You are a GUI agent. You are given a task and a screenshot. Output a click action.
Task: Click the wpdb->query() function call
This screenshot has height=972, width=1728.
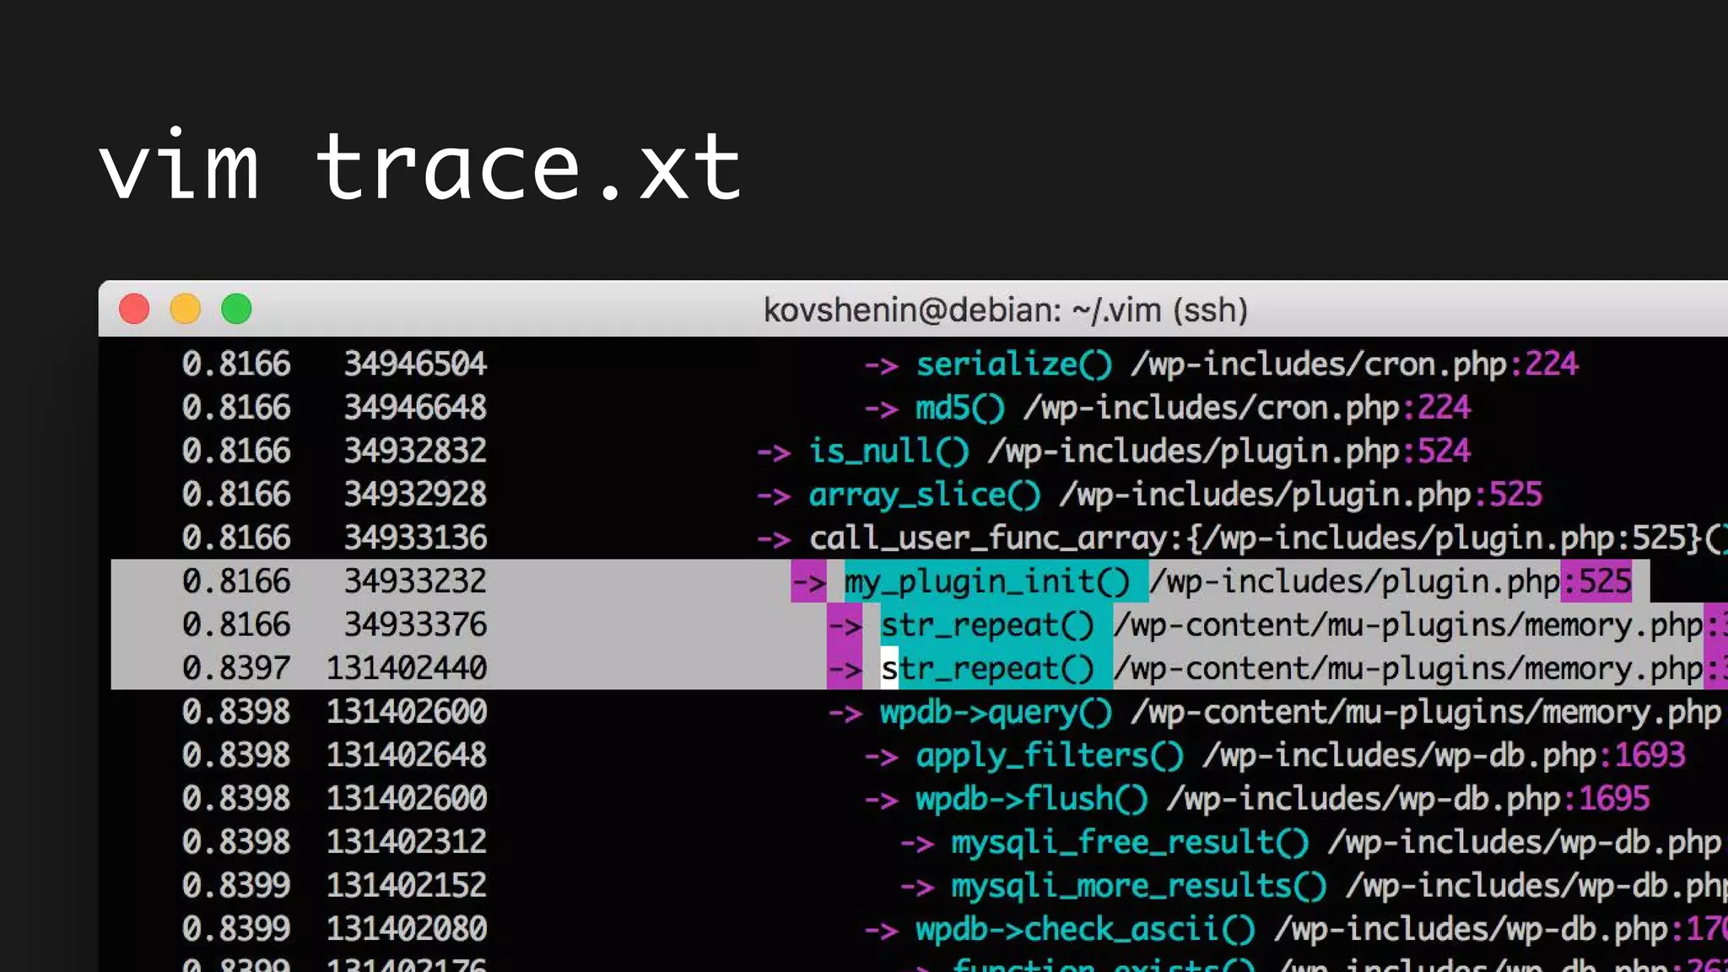[996, 712]
